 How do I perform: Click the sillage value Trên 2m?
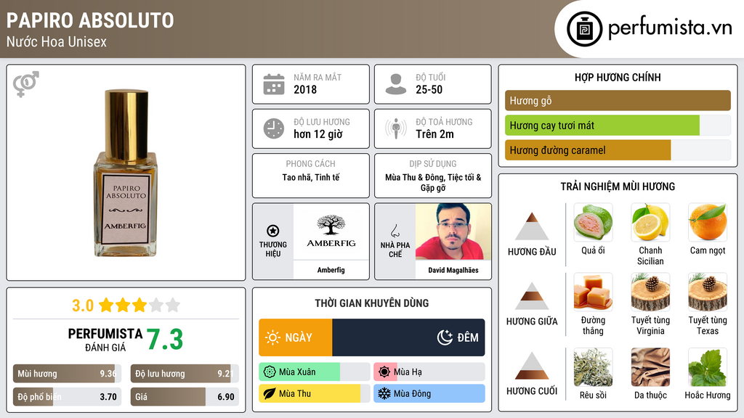coord(434,134)
